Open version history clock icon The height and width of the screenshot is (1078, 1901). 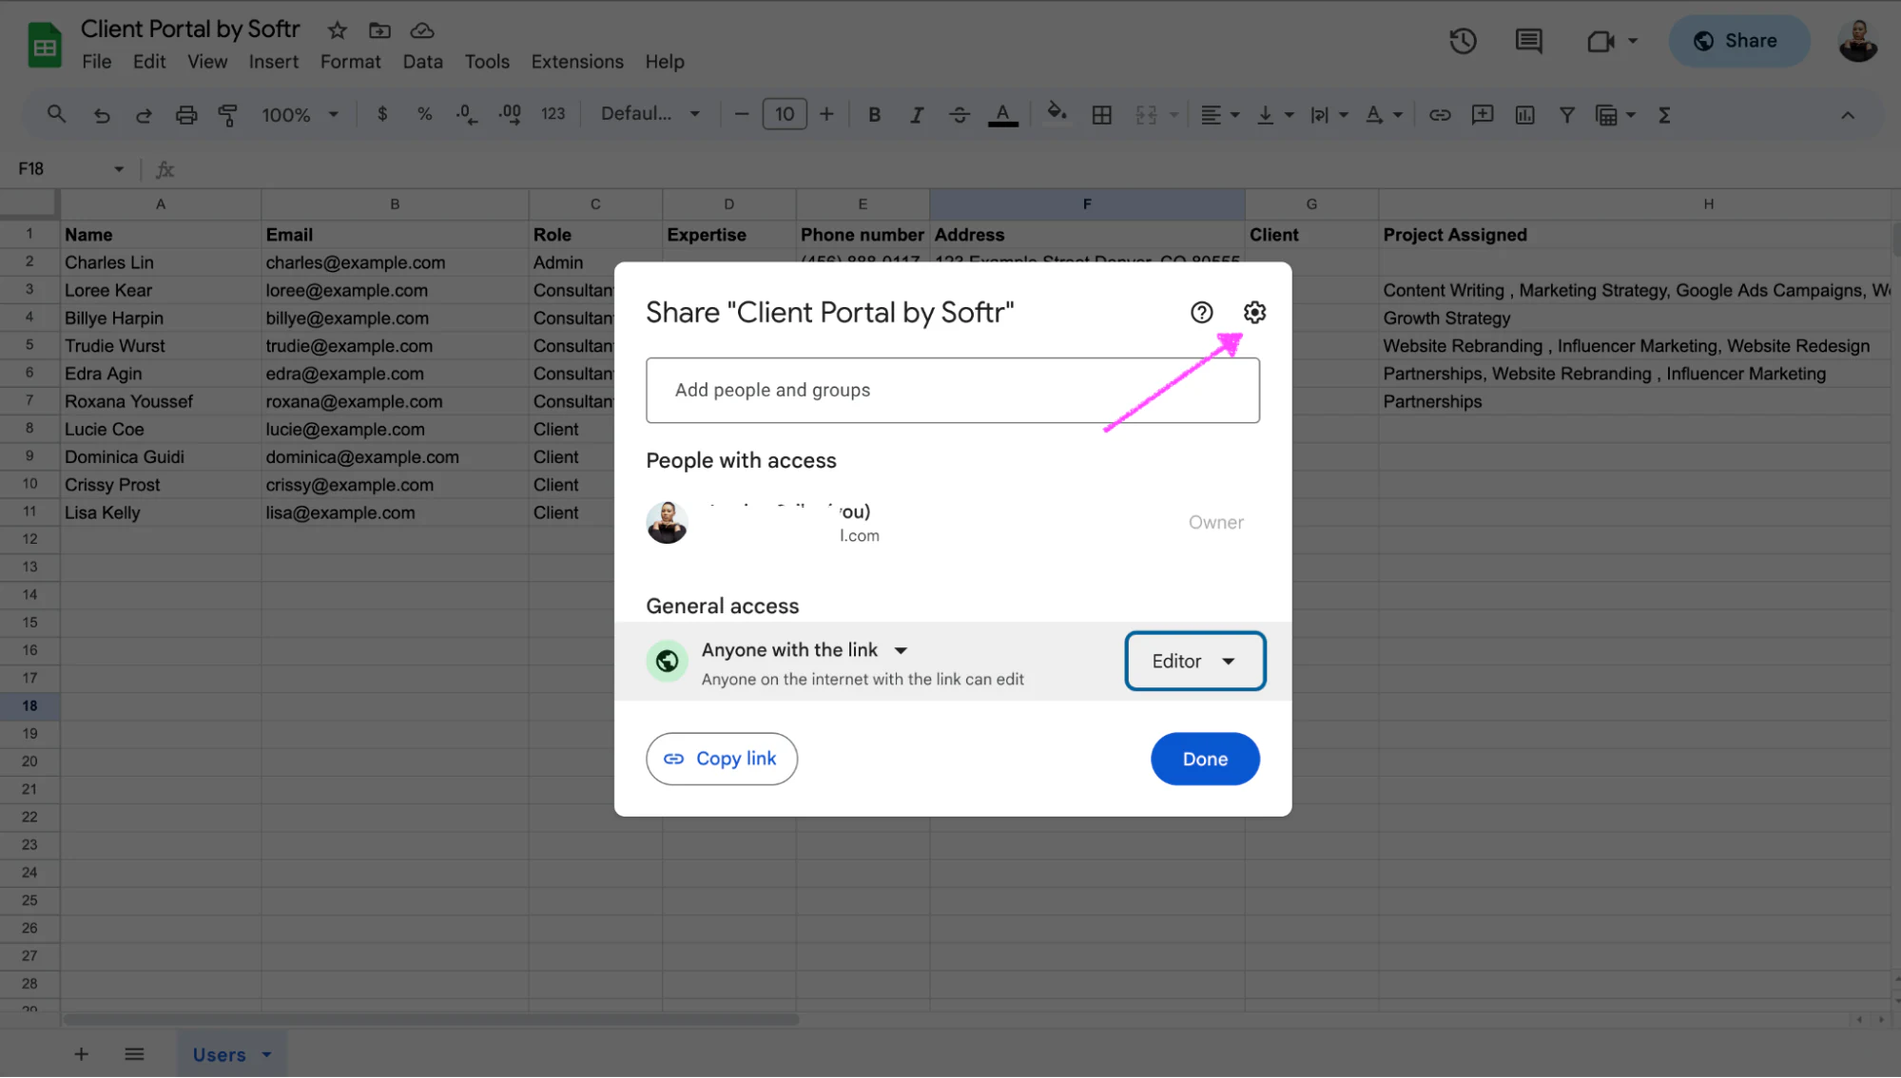point(1462,41)
